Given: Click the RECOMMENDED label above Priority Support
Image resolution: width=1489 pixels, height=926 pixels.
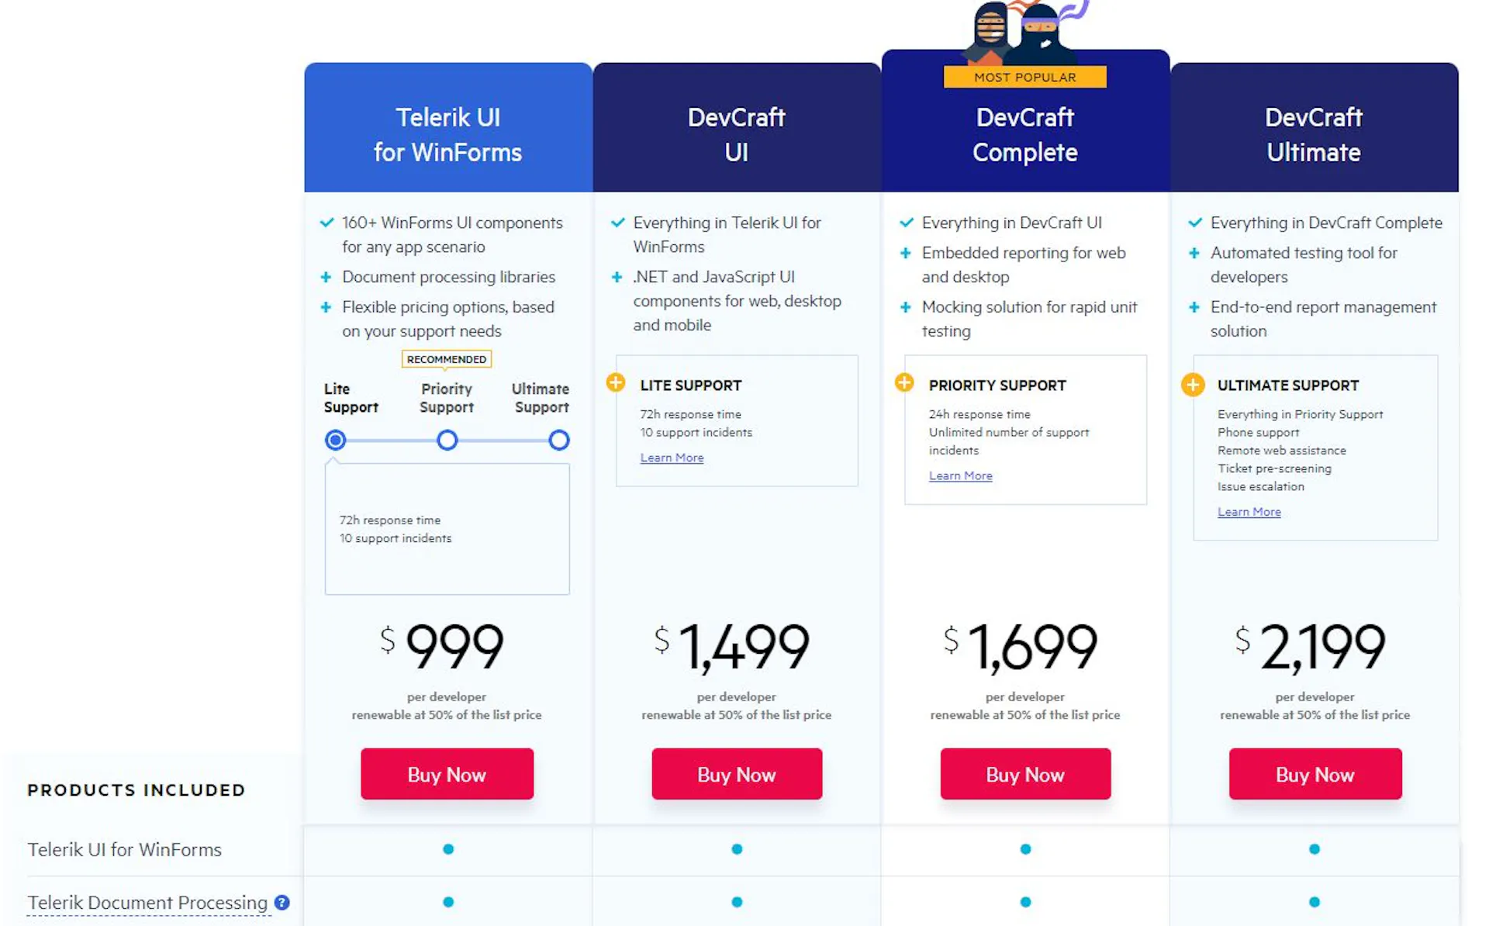Looking at the screenshot, I should (x=447, y=359).
